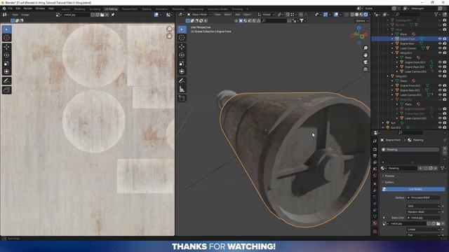Open the Window menu
The image size is (449, 252).
coord(40,8)
